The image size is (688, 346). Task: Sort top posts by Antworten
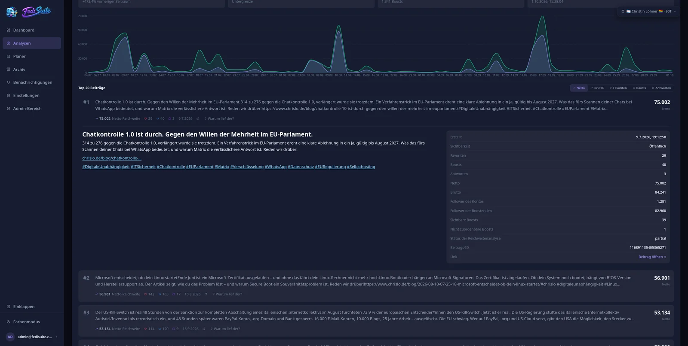pos(661,88)
